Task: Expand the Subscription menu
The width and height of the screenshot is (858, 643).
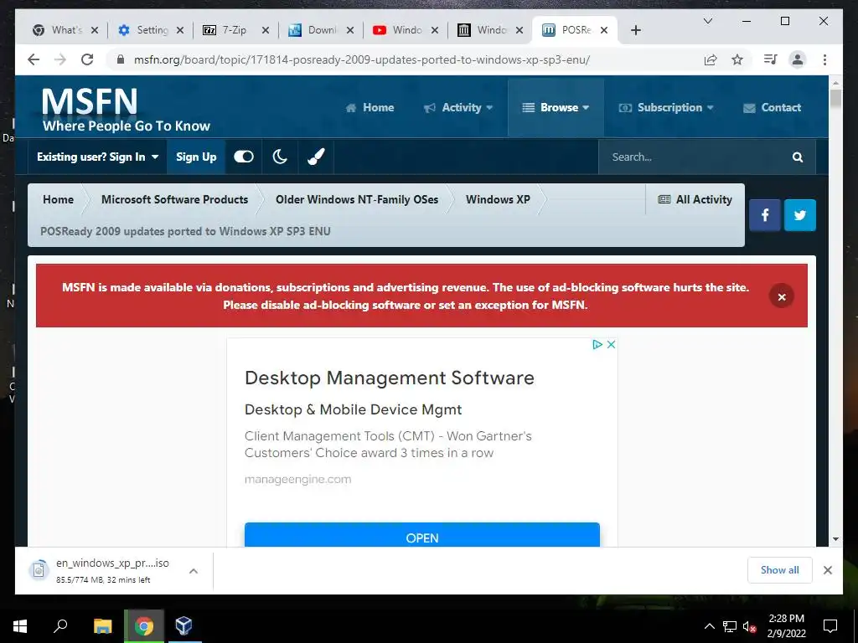Action: pyautogui.click(x=666, y=108)
